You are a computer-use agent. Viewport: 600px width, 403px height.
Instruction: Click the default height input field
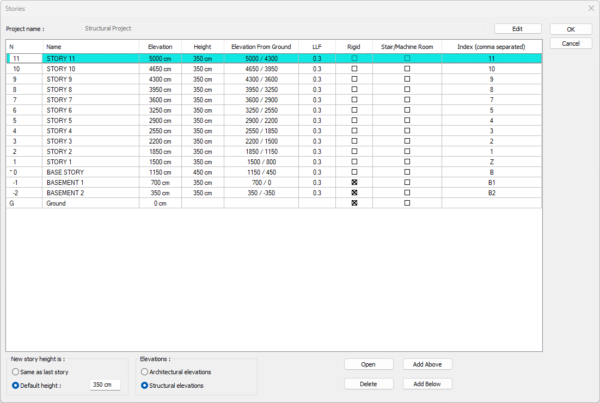click(x=105, y=385)
